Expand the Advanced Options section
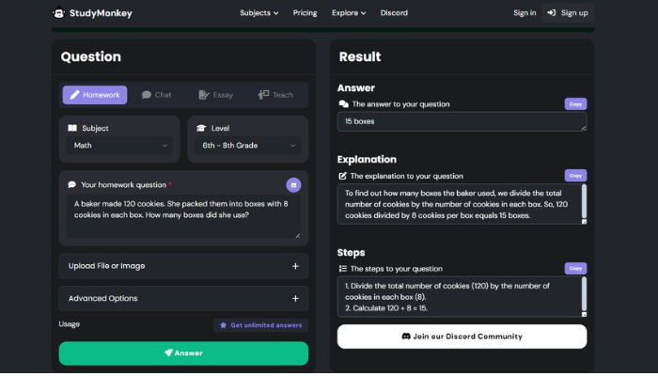Image resolution: width=658 pixels, height=376 pixels. [183, 298]
